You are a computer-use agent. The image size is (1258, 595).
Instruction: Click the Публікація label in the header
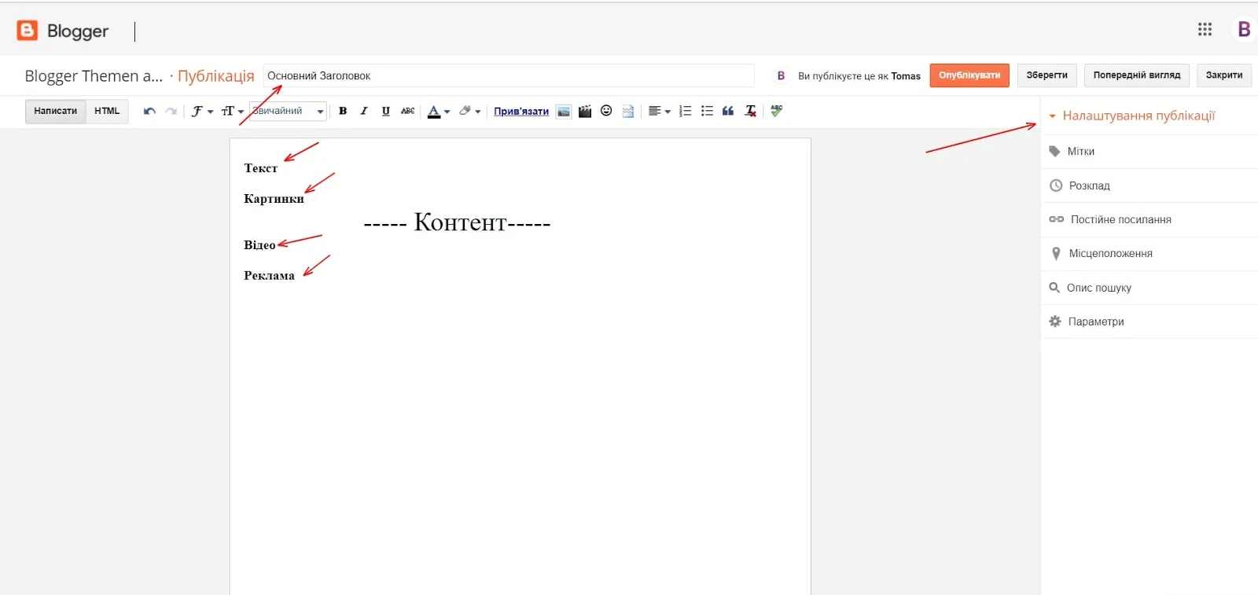tap(215, 76)
